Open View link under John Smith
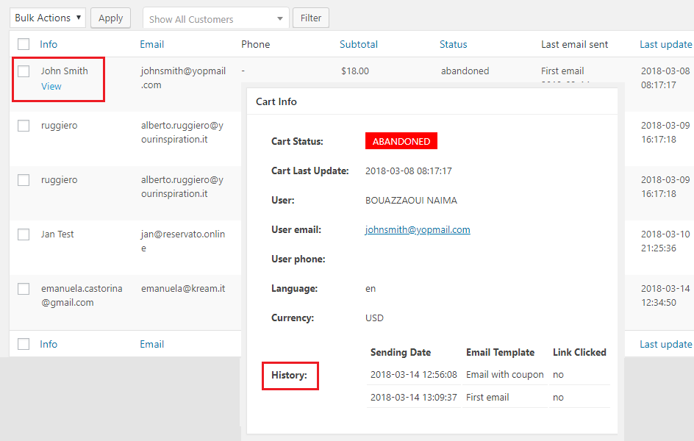The image size is (694, 441). click(51, 87)
